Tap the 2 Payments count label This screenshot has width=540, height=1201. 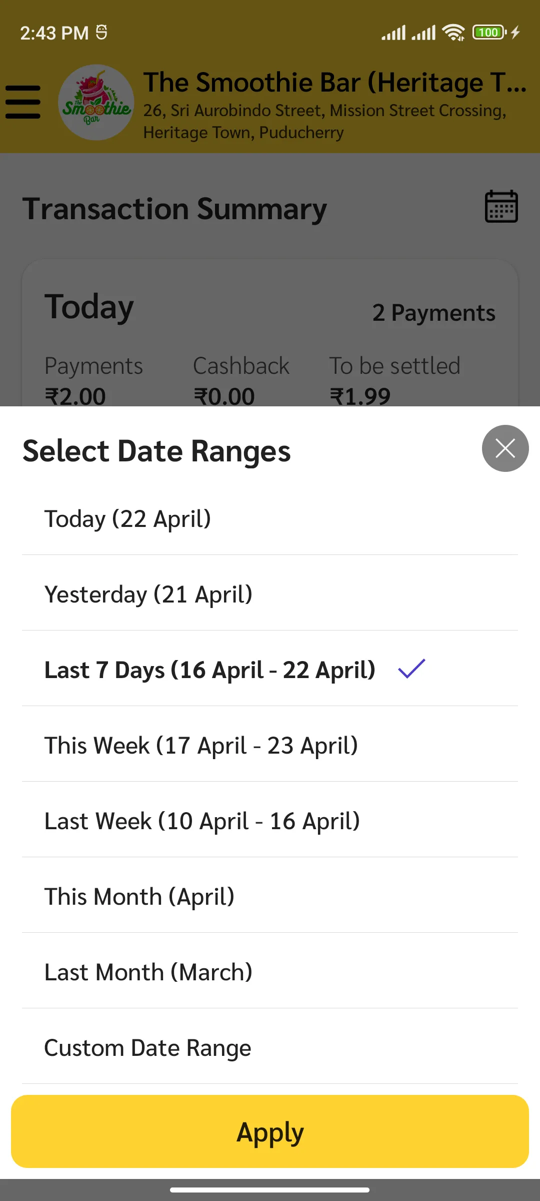433,313
